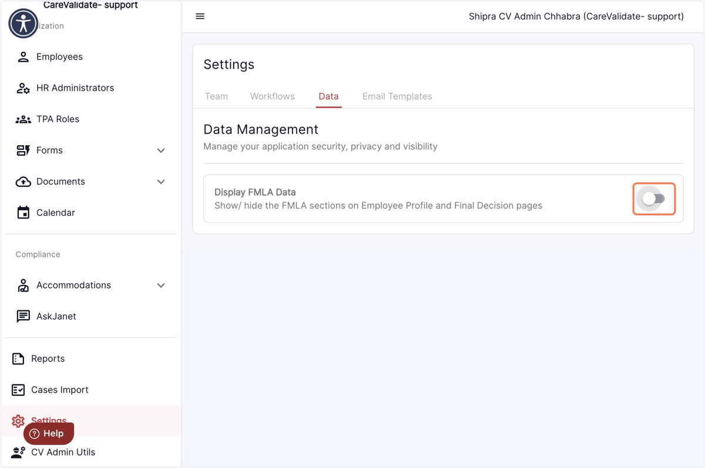Expand the Documents submenu chevron
Viewport: 705px width, 468px height.
coord(161,182)
